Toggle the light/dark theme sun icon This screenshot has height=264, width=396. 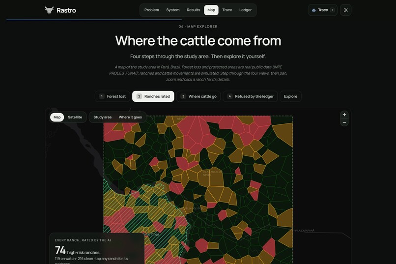pyautogui.click(x=346, y=10)
